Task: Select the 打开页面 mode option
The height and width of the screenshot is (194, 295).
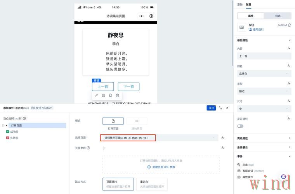Action: [x=113, y=121]
